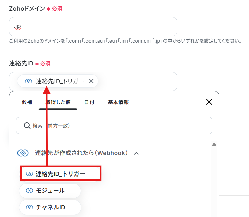Click the Zoho domain helper text
The image size is (249, 217).
click(125, 41)
